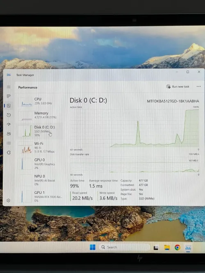Open Google Chrome from the taskbar
Screen dimensions: 205x273
178,248
